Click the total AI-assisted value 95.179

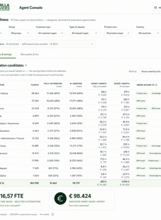pyautogui.click(x=76, y=183)
